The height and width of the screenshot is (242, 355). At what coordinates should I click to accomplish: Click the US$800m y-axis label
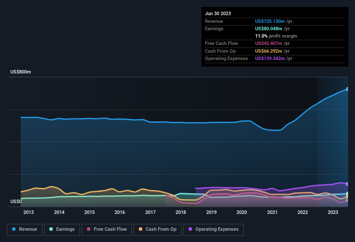click(21, 72)
